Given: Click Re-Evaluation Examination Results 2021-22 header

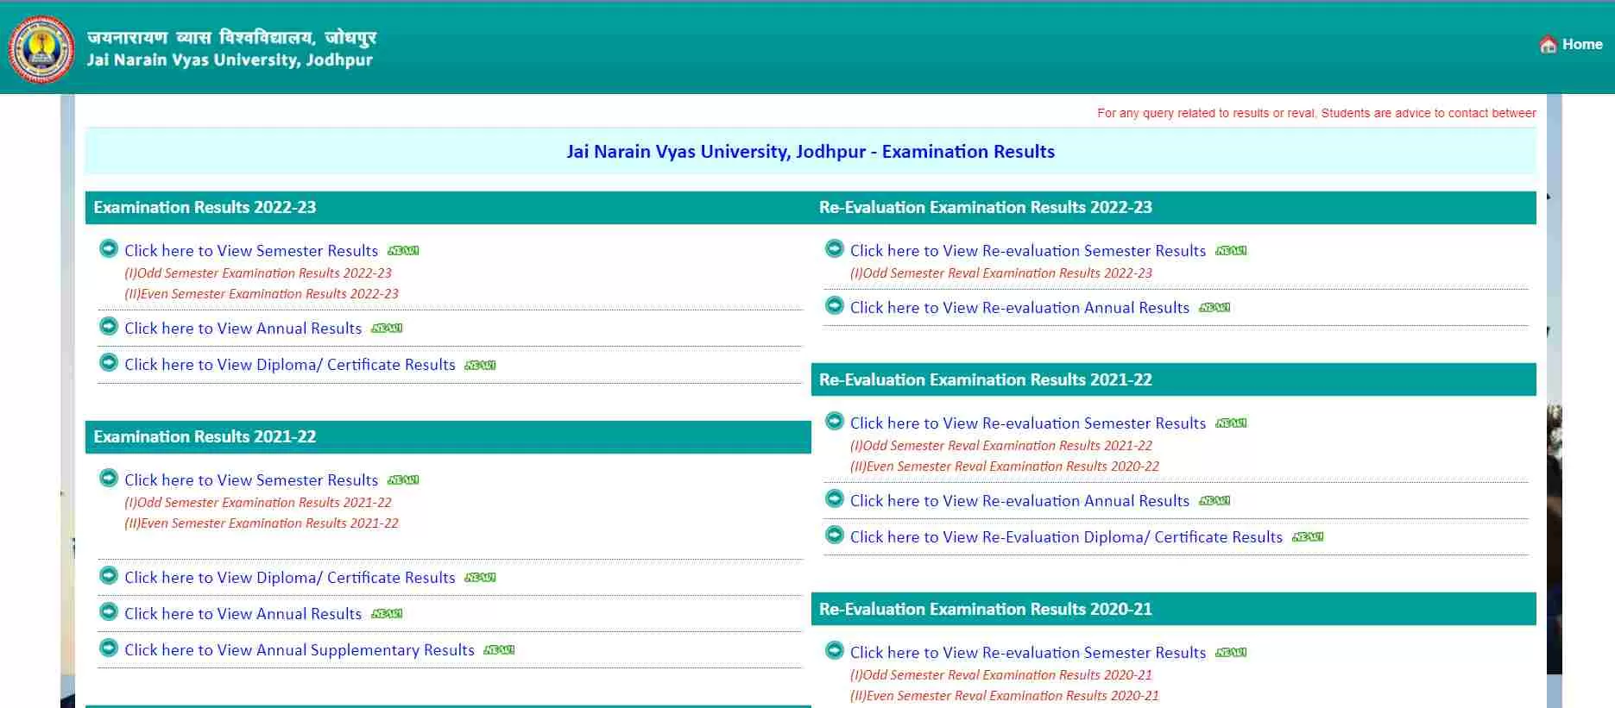Looking at the screenshot, I should click(x=1174, y=380).
